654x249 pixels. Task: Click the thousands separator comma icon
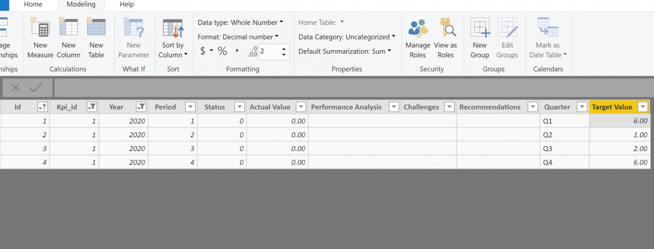pyautogui.click(x=237, y=51)
